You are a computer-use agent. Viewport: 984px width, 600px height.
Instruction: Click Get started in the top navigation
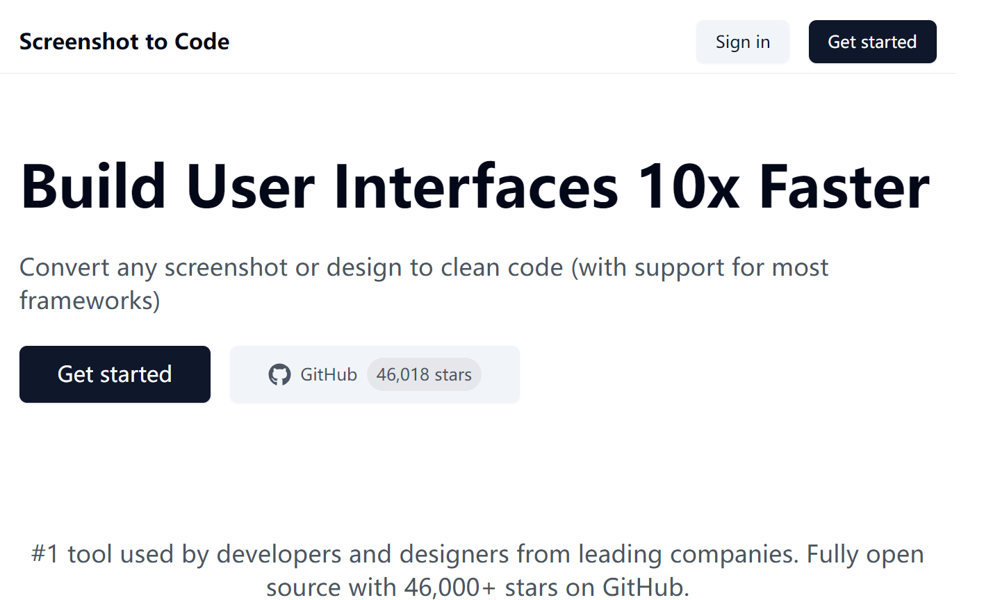[872, 42]
